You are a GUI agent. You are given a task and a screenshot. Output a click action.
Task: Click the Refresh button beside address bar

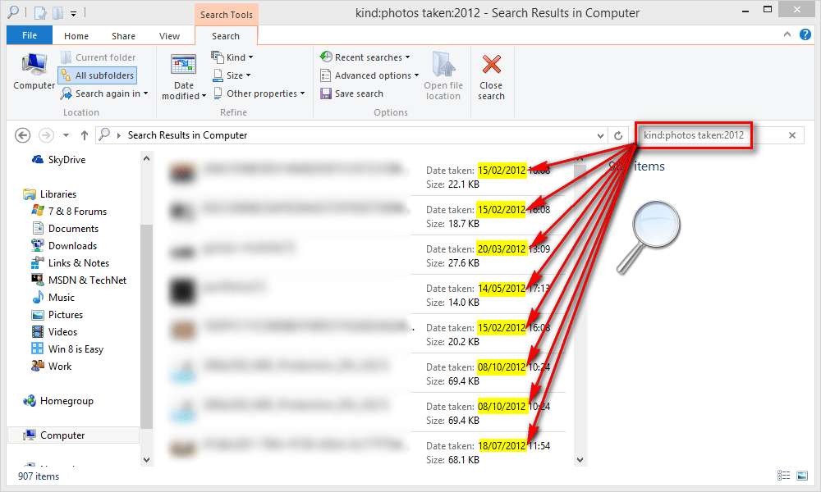click(x=619, y=135)
